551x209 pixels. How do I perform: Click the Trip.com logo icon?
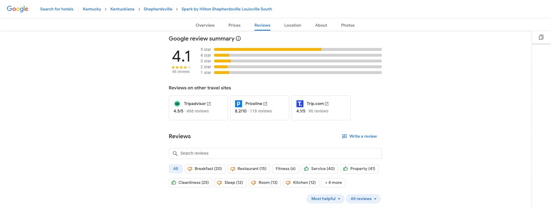[x=300, y=104]
